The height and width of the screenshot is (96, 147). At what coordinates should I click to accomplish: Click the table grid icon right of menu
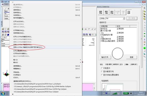point(84,35)
